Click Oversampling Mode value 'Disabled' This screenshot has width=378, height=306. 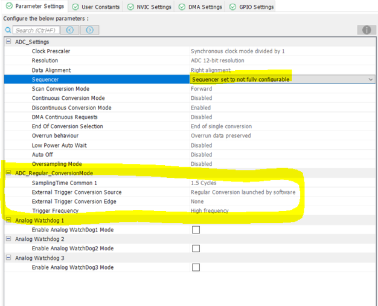202,164
